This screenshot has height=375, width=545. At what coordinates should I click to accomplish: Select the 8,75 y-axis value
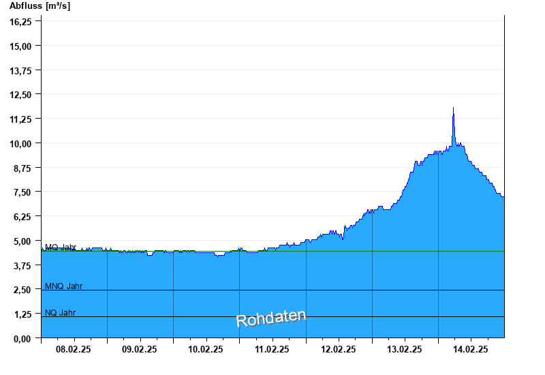click(x=22, y=168)
